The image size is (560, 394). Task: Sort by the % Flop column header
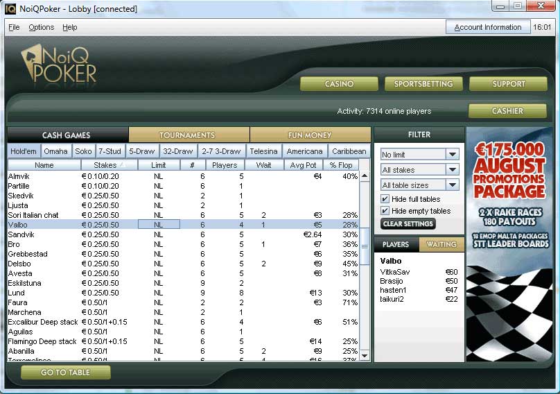coord(341,165)
